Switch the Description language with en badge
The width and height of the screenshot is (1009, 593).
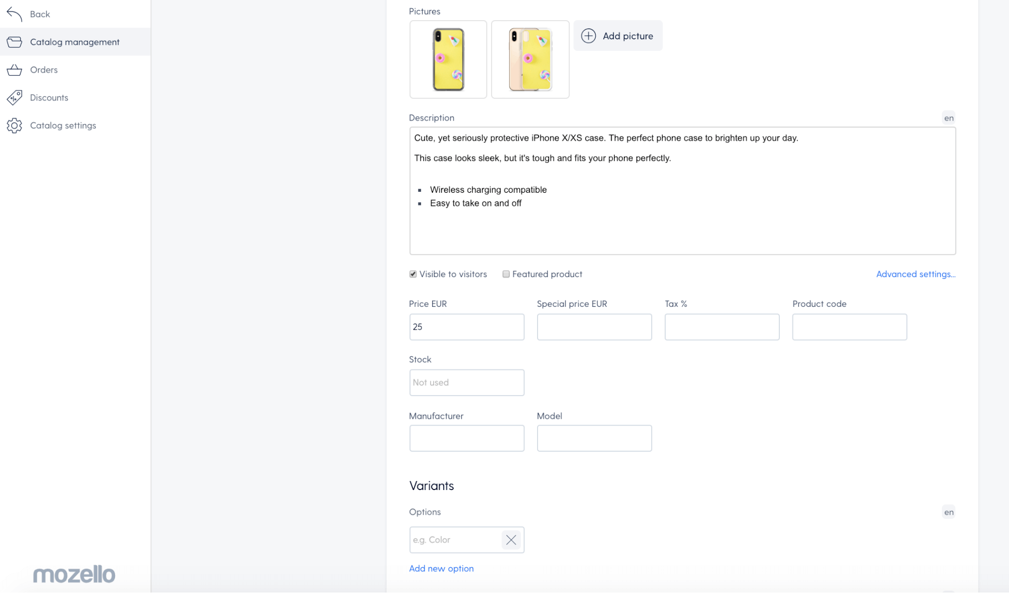[948, 118]
